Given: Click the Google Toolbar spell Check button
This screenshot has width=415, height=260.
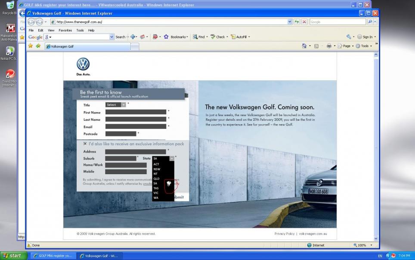Looking at the screenshot, I should click(219, 37).
